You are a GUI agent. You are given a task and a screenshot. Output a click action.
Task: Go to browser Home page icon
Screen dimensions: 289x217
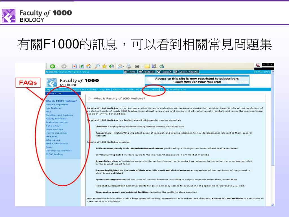[89, 66]
